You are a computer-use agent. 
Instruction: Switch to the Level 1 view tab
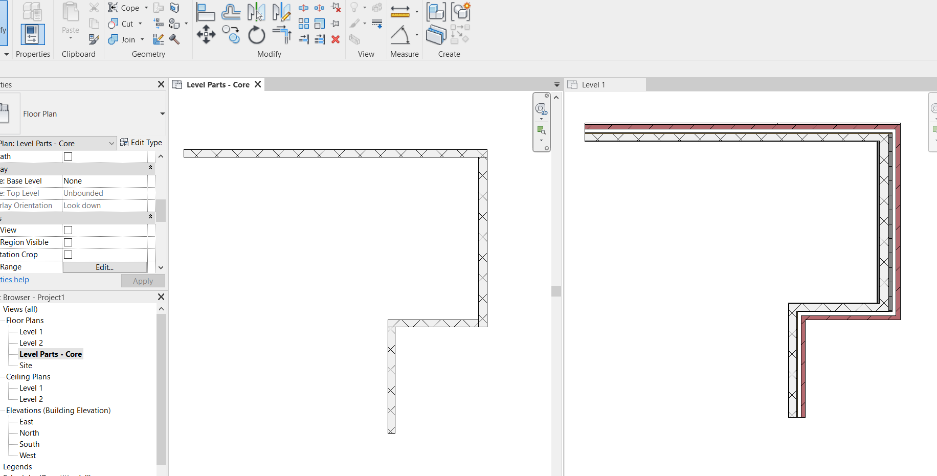(592, 84)
